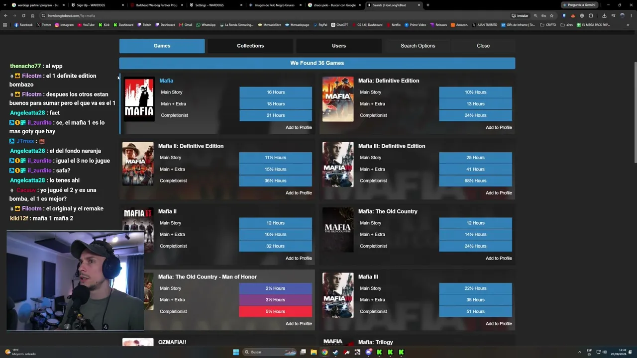Open the Mafia II: Definitive Edition link
This screenshot has height=358, width=637.
(191, 146)
